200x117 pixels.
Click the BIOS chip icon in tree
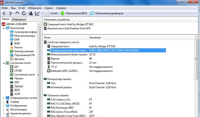tap(12, 90)
